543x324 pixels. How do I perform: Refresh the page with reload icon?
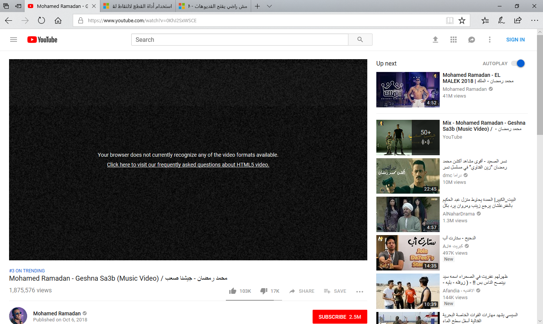tap(41, 20)
